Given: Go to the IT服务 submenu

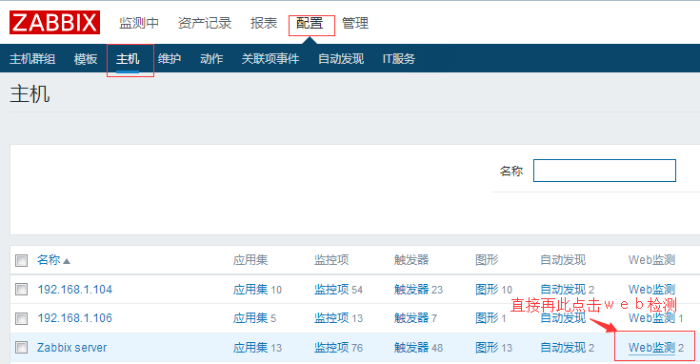Looking at the screenshot, I should click(399, 58).
